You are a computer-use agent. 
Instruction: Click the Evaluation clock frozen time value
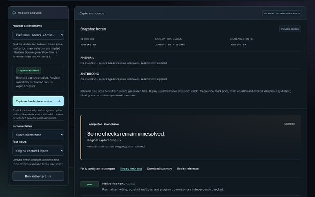[170, 45]
